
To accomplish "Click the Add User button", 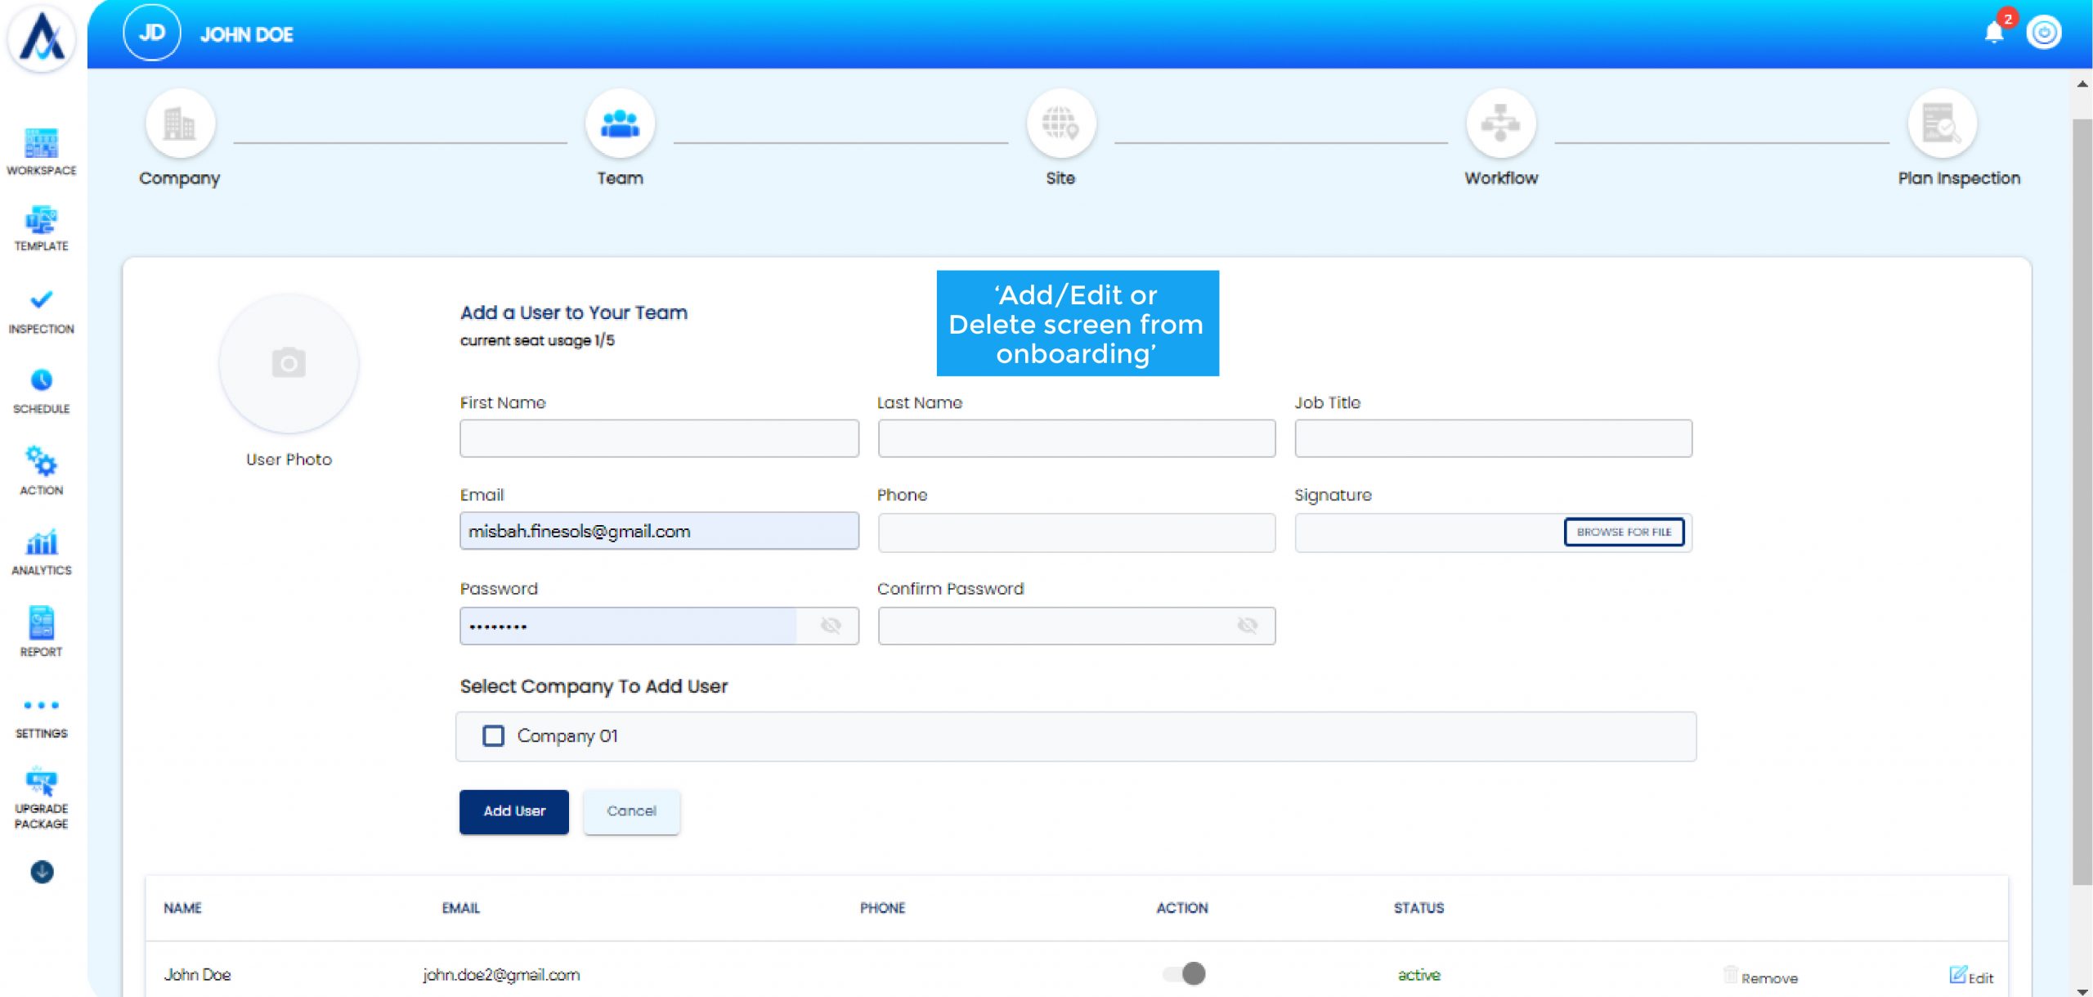I will (513, 811).
